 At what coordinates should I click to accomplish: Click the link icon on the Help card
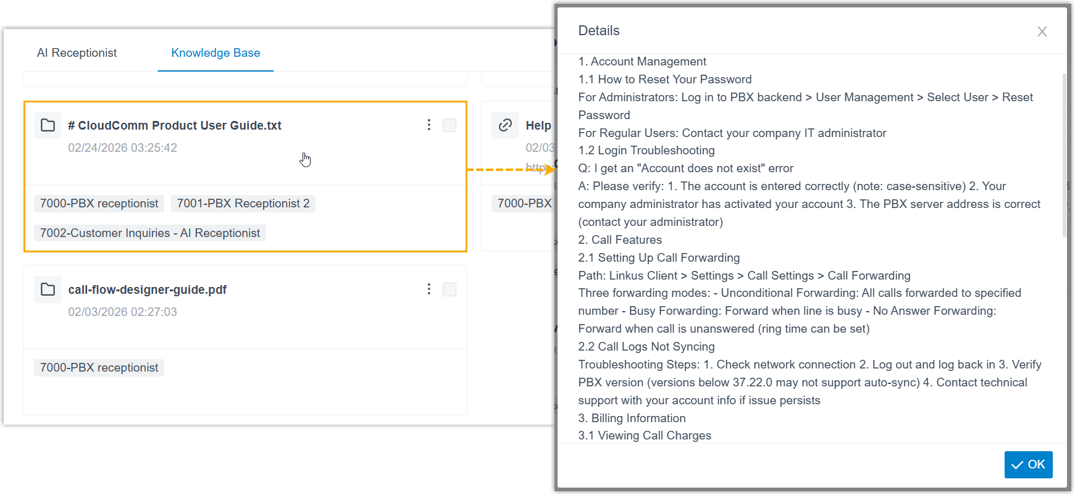tap(505, 125)
